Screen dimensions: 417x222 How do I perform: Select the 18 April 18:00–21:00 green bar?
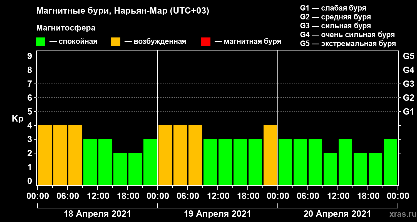tap(135, 169)
